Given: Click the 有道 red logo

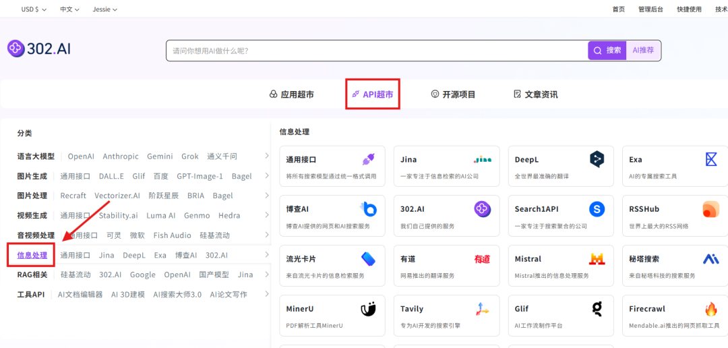Looking at the screenshot, I should (483, 259).
